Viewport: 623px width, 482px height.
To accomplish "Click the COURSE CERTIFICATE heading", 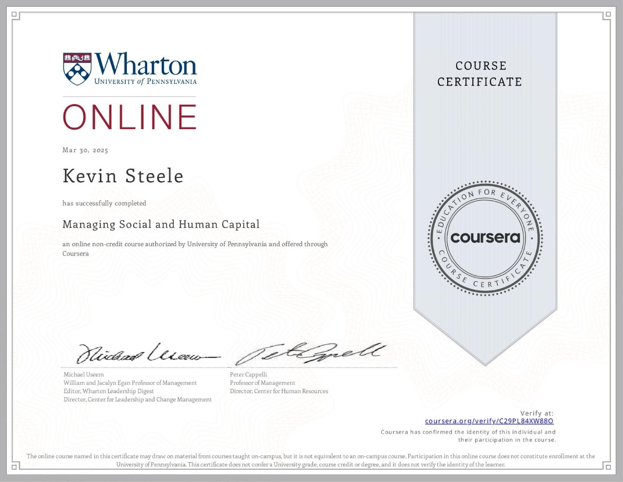I will (x=479, y=73).
